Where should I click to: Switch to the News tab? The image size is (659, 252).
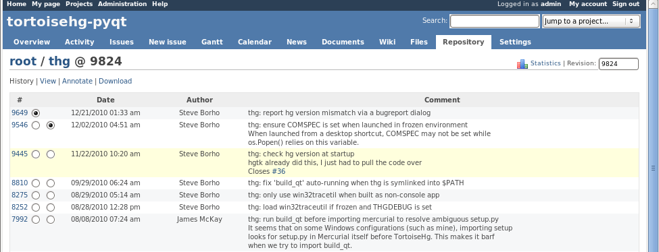pyautogui.click(x=297, y=42)
